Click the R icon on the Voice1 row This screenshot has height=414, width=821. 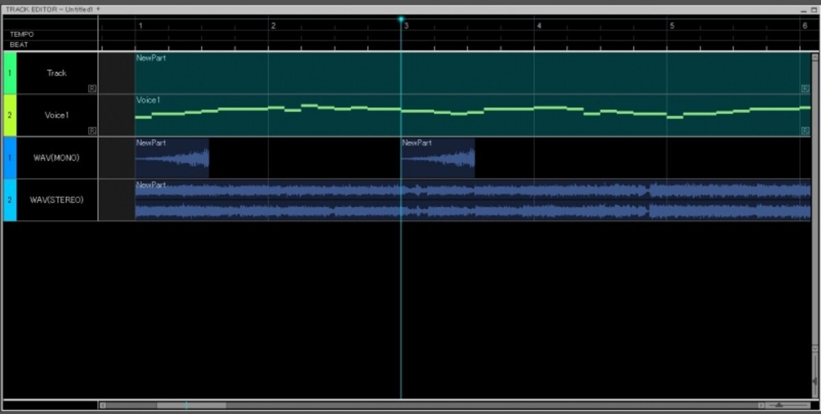tap(92, 130)
